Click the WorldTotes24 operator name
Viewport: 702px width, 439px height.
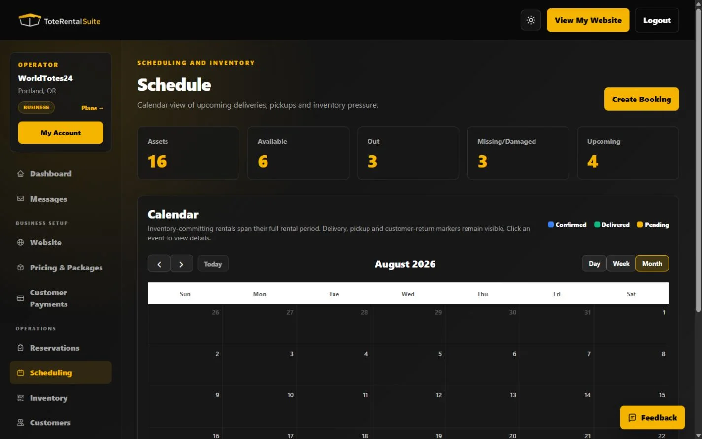click(x=45, y=78)
